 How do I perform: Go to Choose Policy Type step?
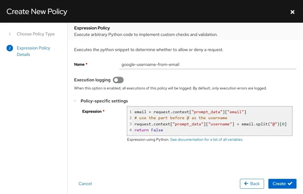click(x=35, y=34)
